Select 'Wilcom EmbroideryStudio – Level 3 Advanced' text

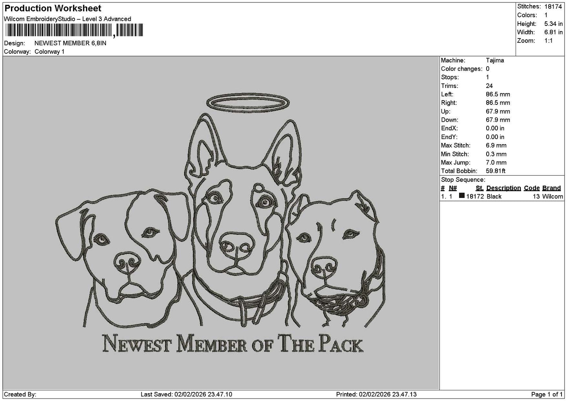(x=67, y=19)
